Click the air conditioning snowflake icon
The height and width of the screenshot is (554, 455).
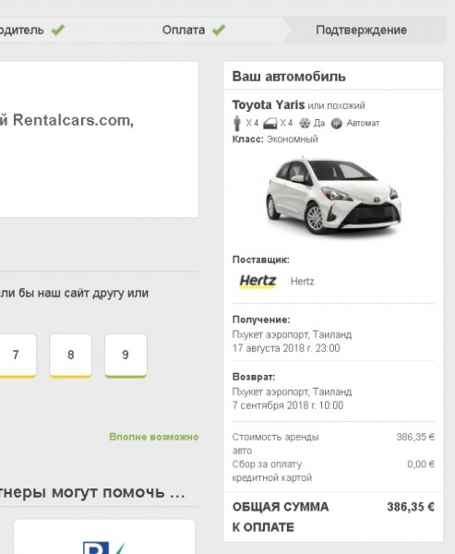coord(305,124)
